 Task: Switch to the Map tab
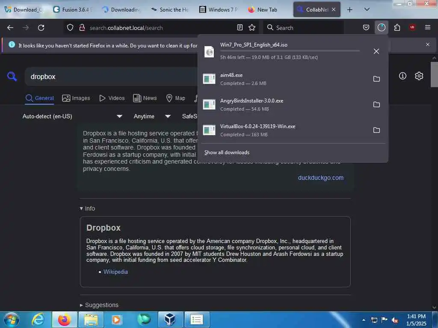pos(176,98)
